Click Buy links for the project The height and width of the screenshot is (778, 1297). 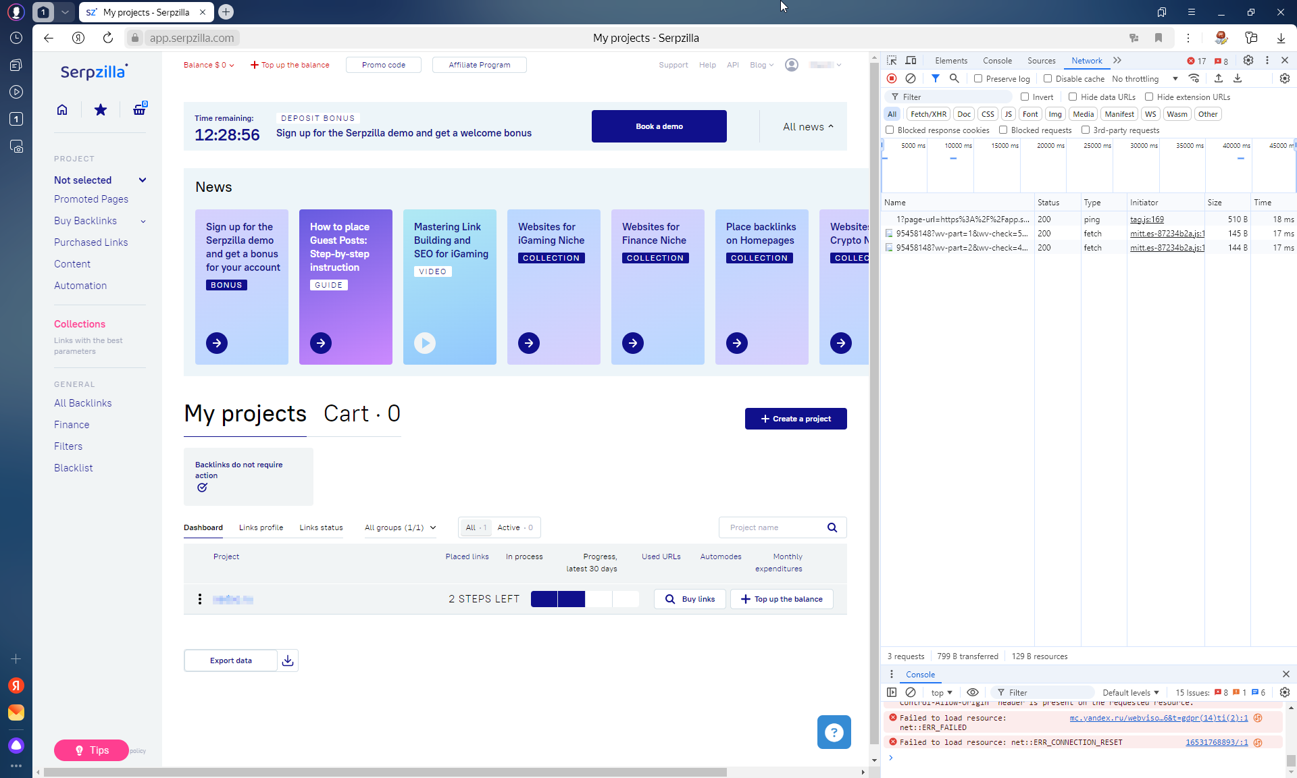tap(690, 599)
